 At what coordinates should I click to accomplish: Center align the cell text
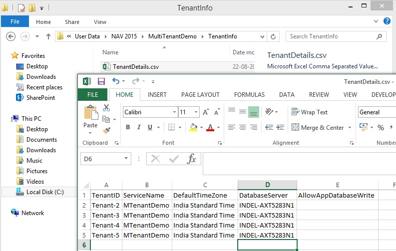(x=242, y=127)
